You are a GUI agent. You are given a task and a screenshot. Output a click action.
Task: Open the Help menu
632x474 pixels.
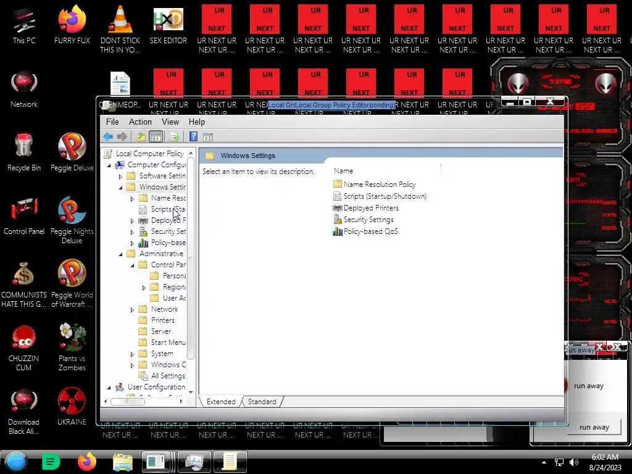click(197, 122)
